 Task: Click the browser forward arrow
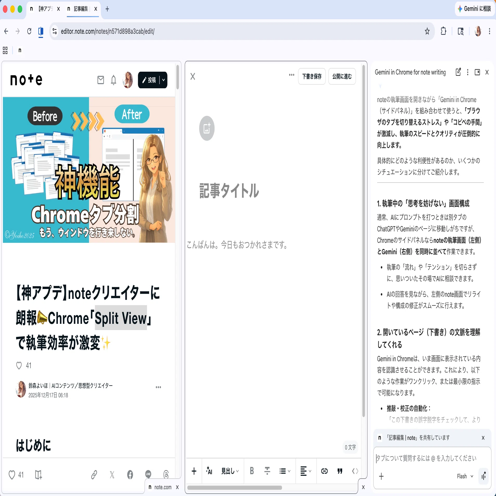18,31
